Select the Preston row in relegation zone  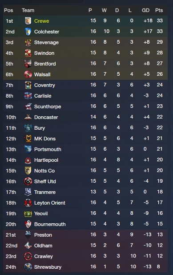pyautogui.click(x=85, y=235)
